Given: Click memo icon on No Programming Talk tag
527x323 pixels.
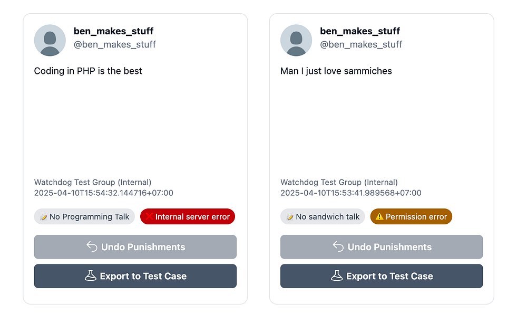Looking at the screenshot, I should pos(44,217).
